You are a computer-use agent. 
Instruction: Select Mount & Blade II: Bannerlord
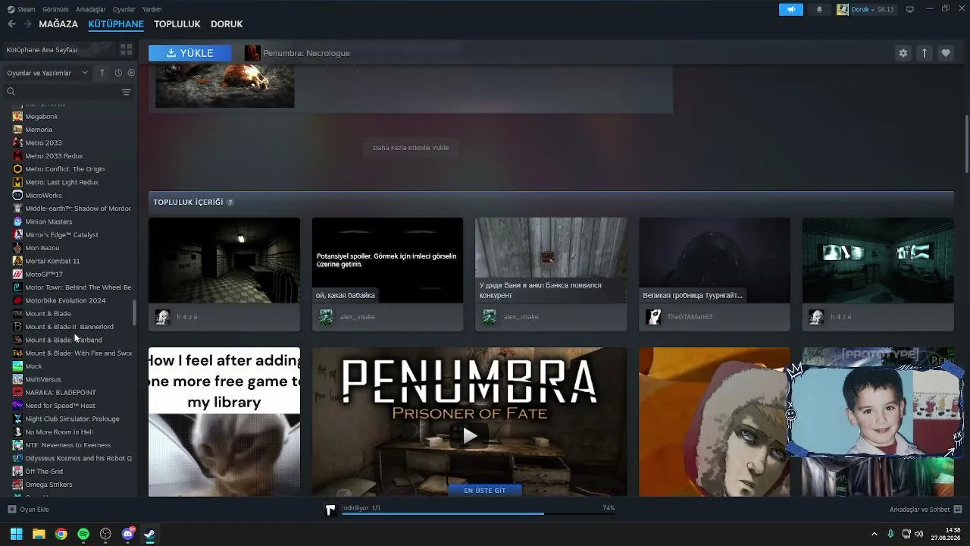(x=69, y=327)
